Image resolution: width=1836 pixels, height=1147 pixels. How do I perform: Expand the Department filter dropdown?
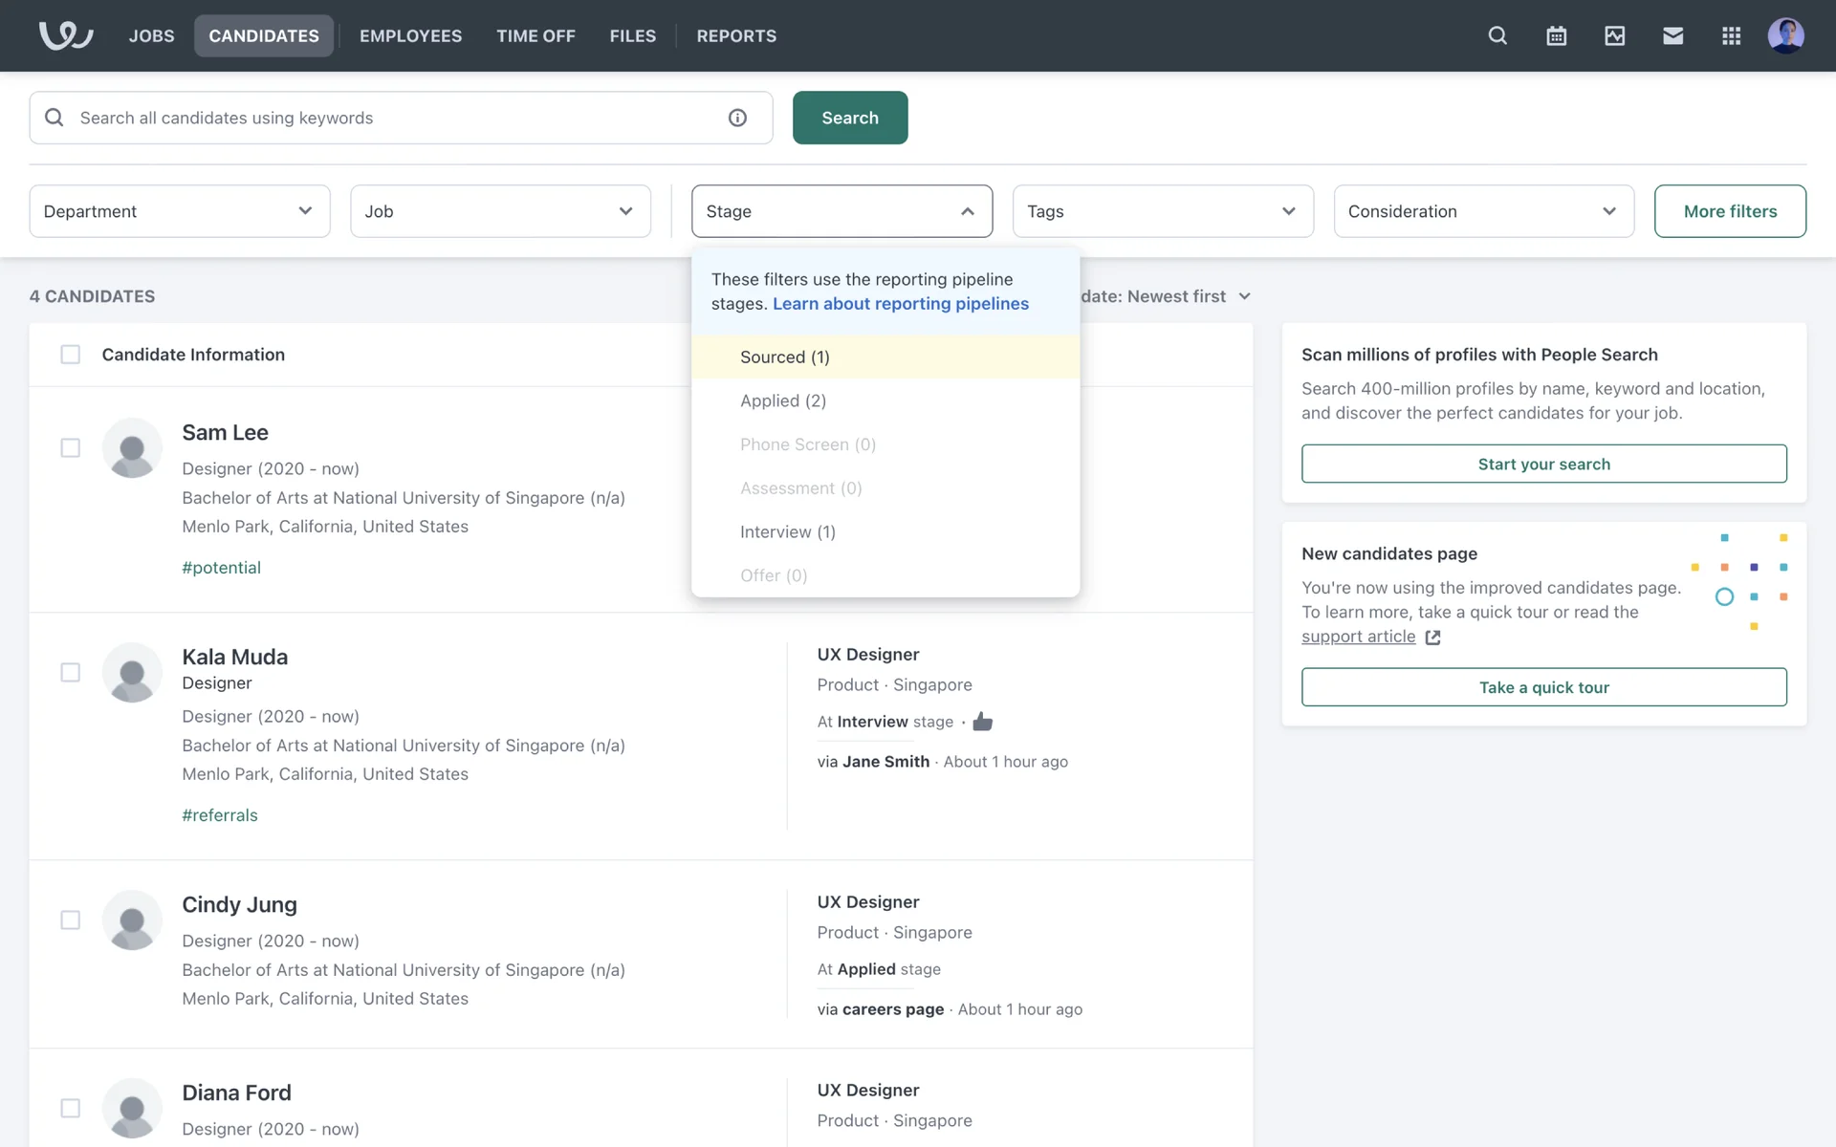(179, 211)
